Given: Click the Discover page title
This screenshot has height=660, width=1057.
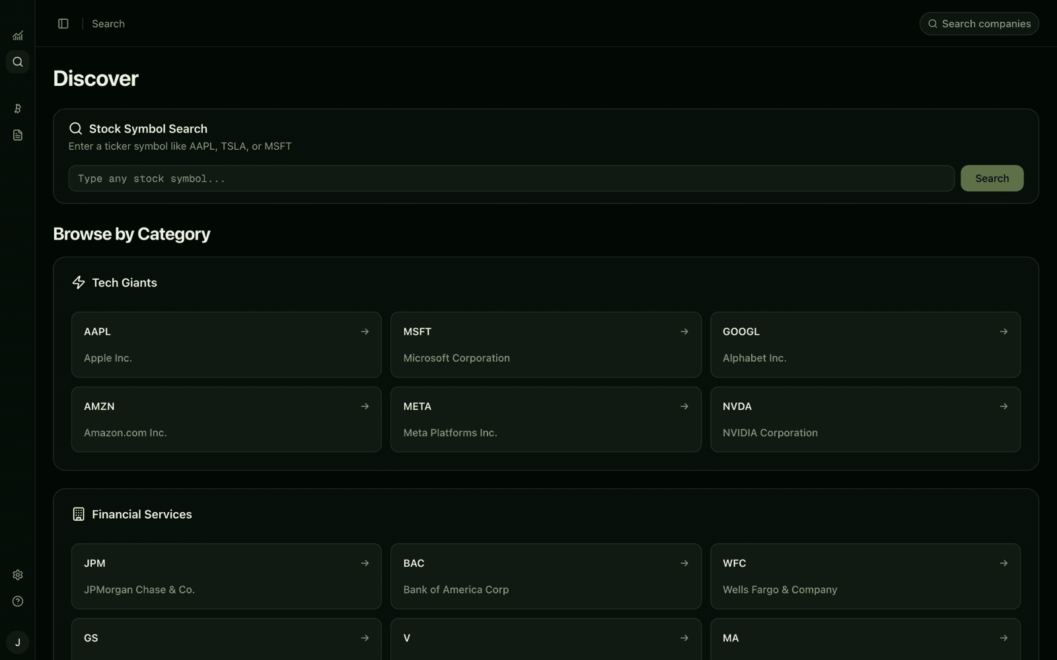Looking at the screenshot, I should (96, 79).
